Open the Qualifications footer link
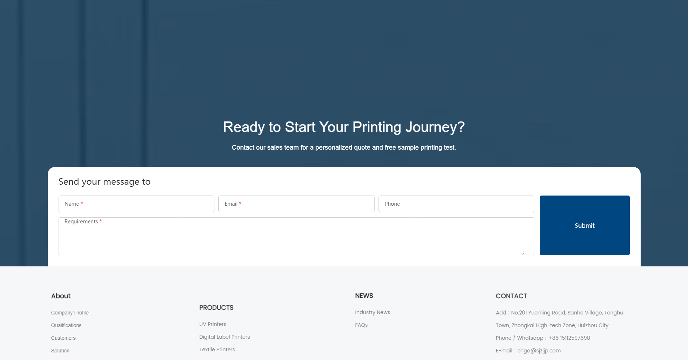This screenshot has height=360, width=688. coord(66,325)
